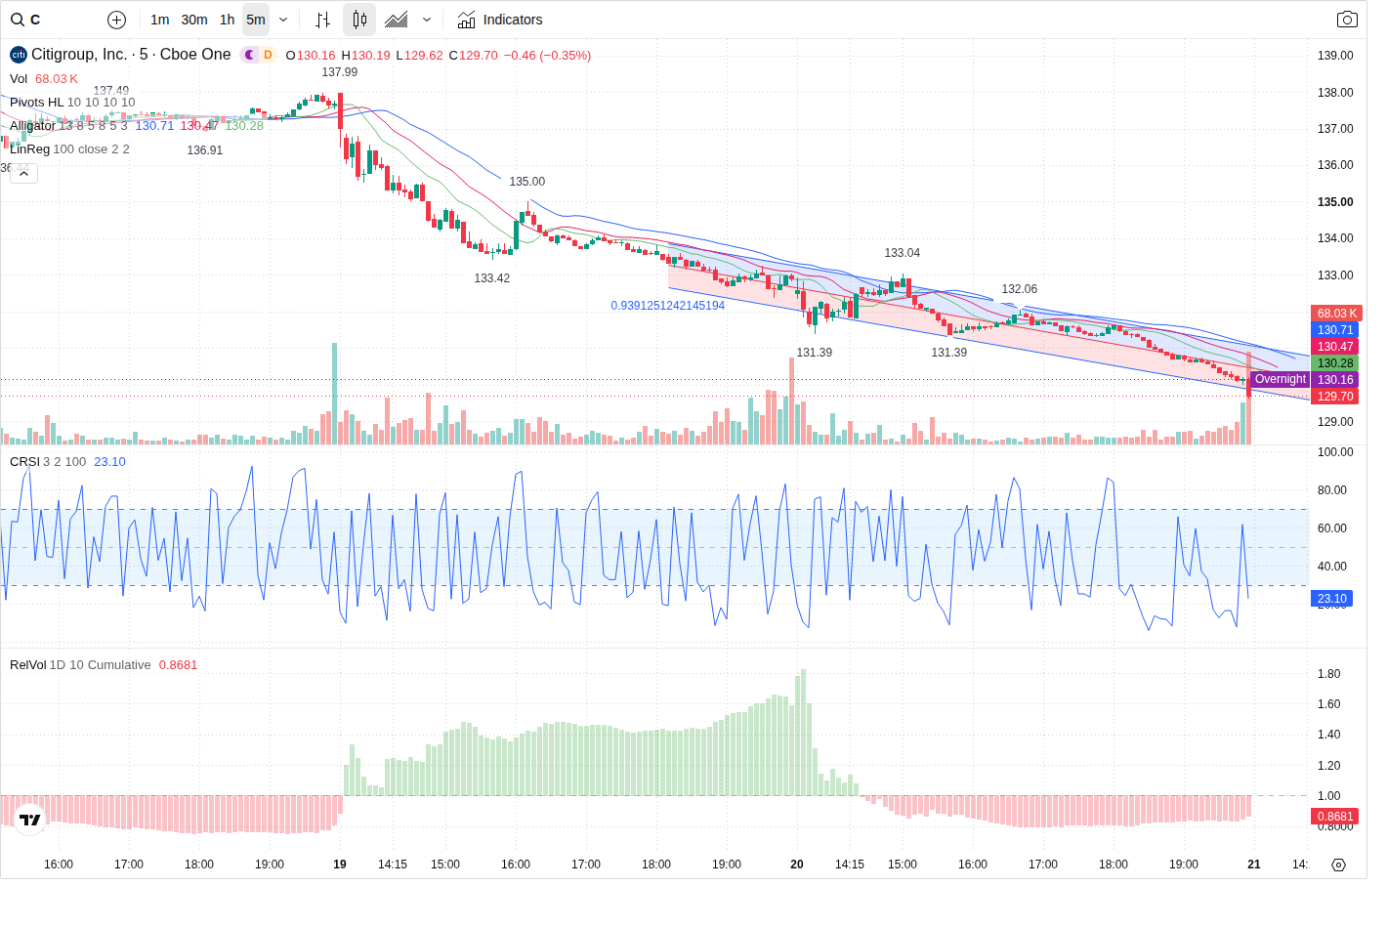Switch to 30m timeframe
1387x928 pixels.
194,20
